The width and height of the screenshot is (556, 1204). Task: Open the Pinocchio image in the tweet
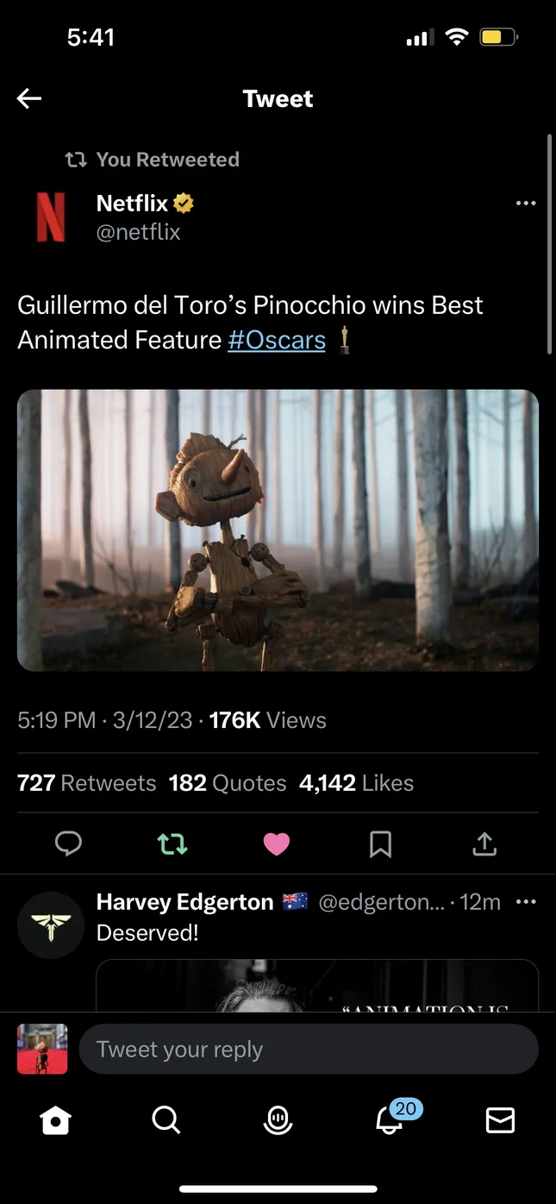[278, 530]
